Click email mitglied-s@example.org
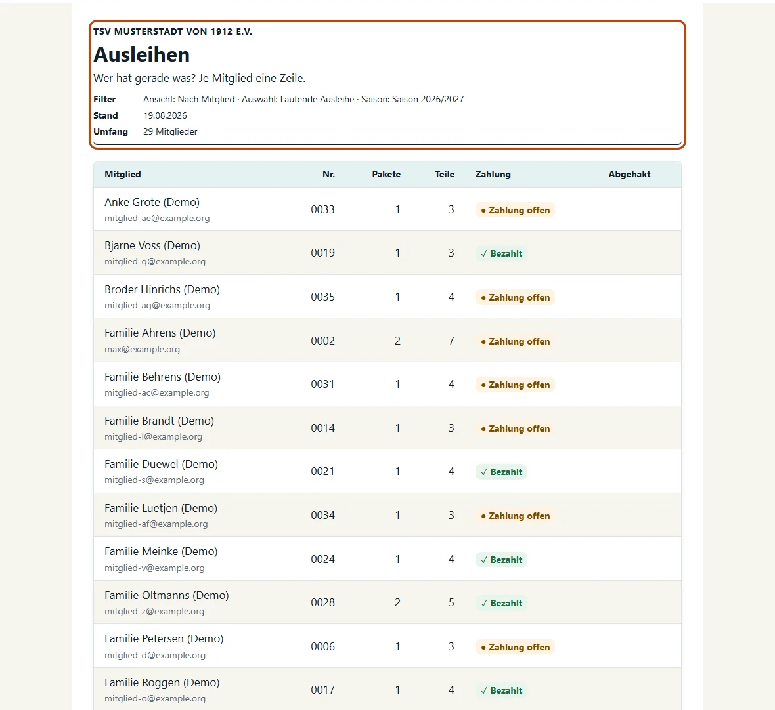This screenshot has height=710, width=775. click(x=154, y=480)
